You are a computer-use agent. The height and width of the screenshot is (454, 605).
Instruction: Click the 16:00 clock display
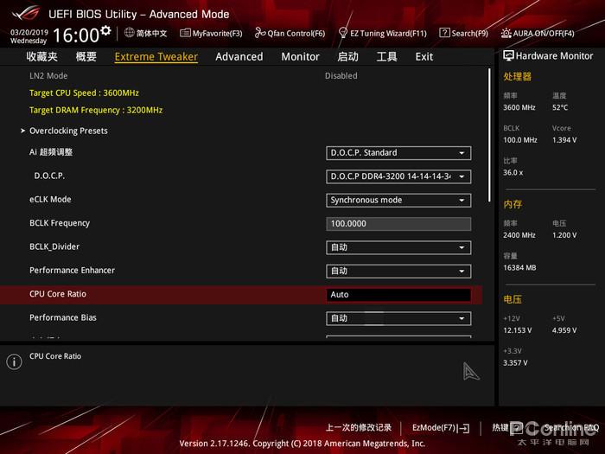[x=76, y=35]
